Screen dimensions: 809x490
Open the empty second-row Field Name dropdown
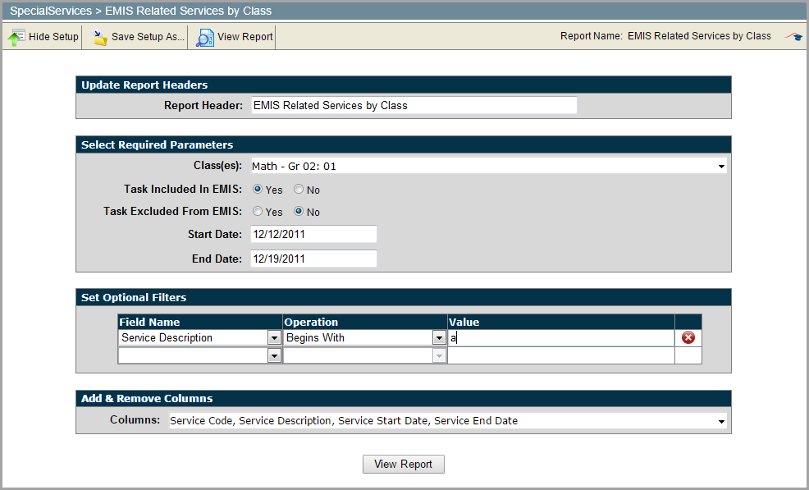274,355
